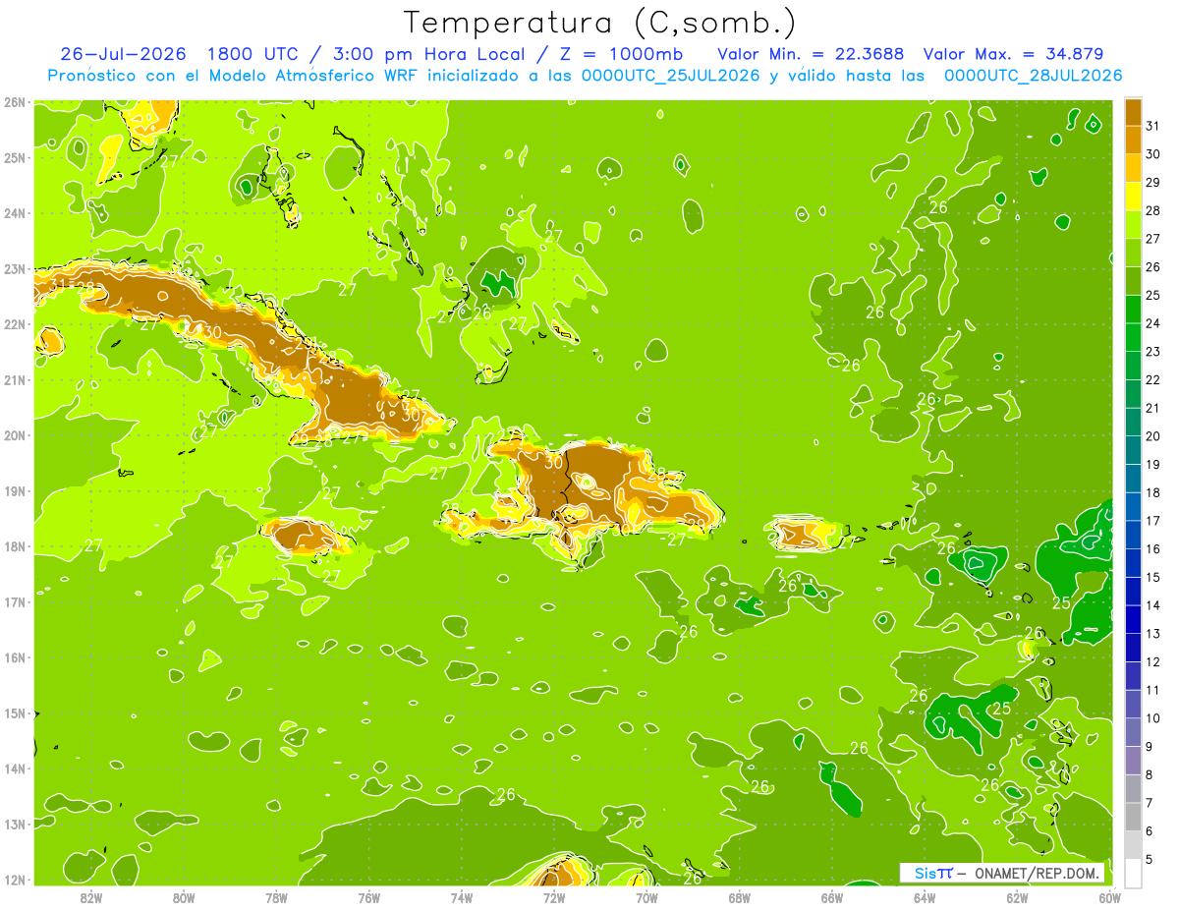Click the '12N' latitude label
This screenshot has height=911, width=1179.
point(14,880)
